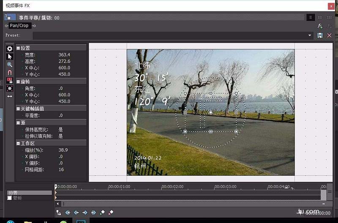
Task: Click rotation Y 中心 value 450.0
Action: click(64, 101)
